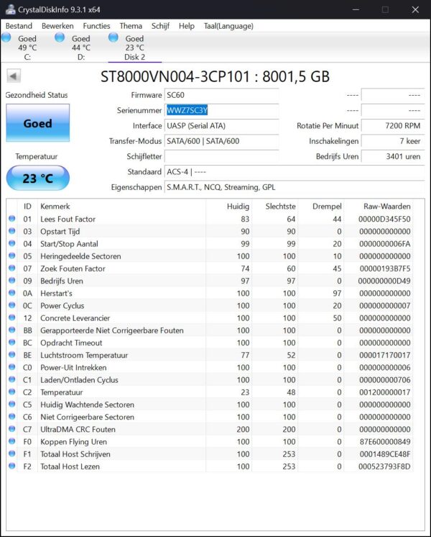Click raw value 0001489CE48F
Viewport: 431px width, 537px height.
point(385,453)
